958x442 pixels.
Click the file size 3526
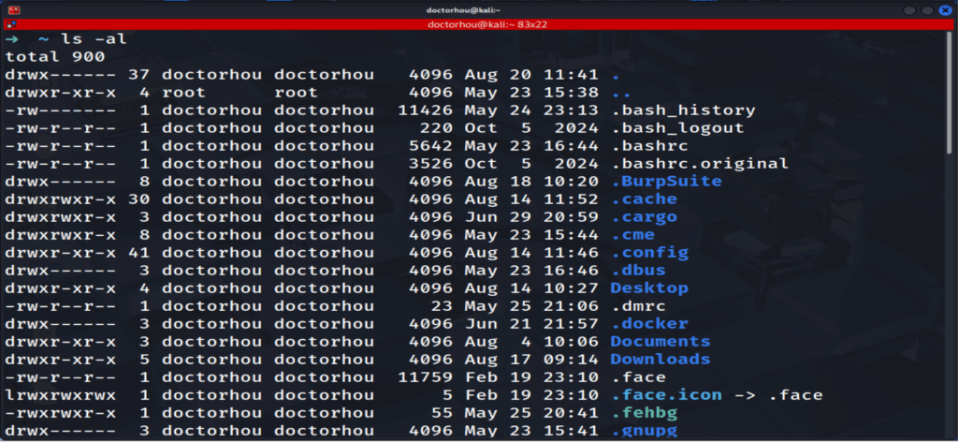click(430, 164)
